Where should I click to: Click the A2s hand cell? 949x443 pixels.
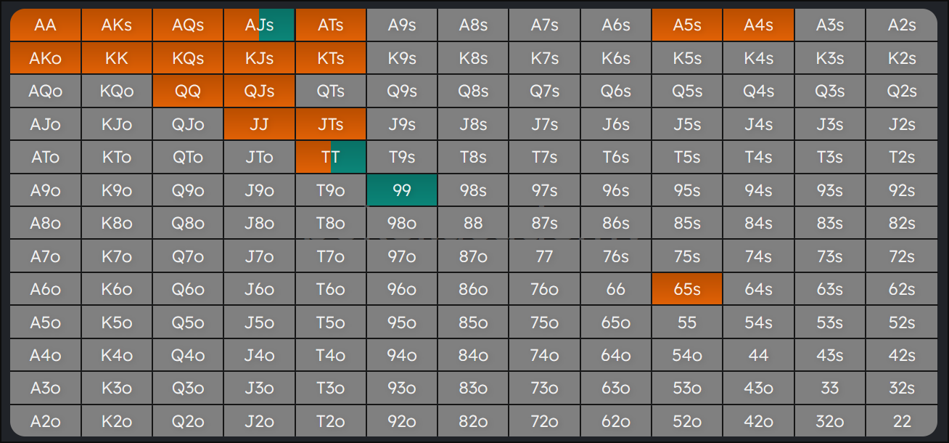coord(902,25)
